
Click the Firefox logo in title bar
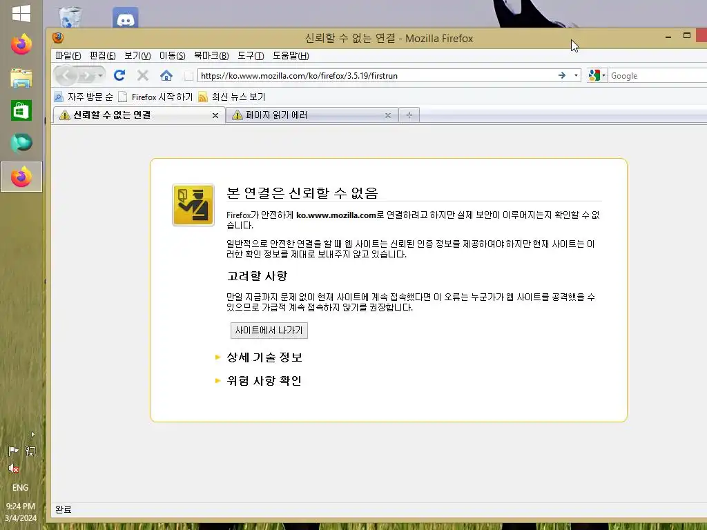[x=58, y=37]
